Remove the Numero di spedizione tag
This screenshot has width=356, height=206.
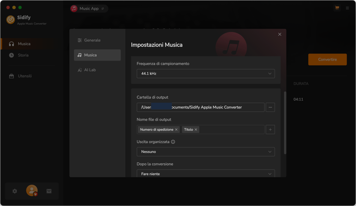[x=176, y=130]
